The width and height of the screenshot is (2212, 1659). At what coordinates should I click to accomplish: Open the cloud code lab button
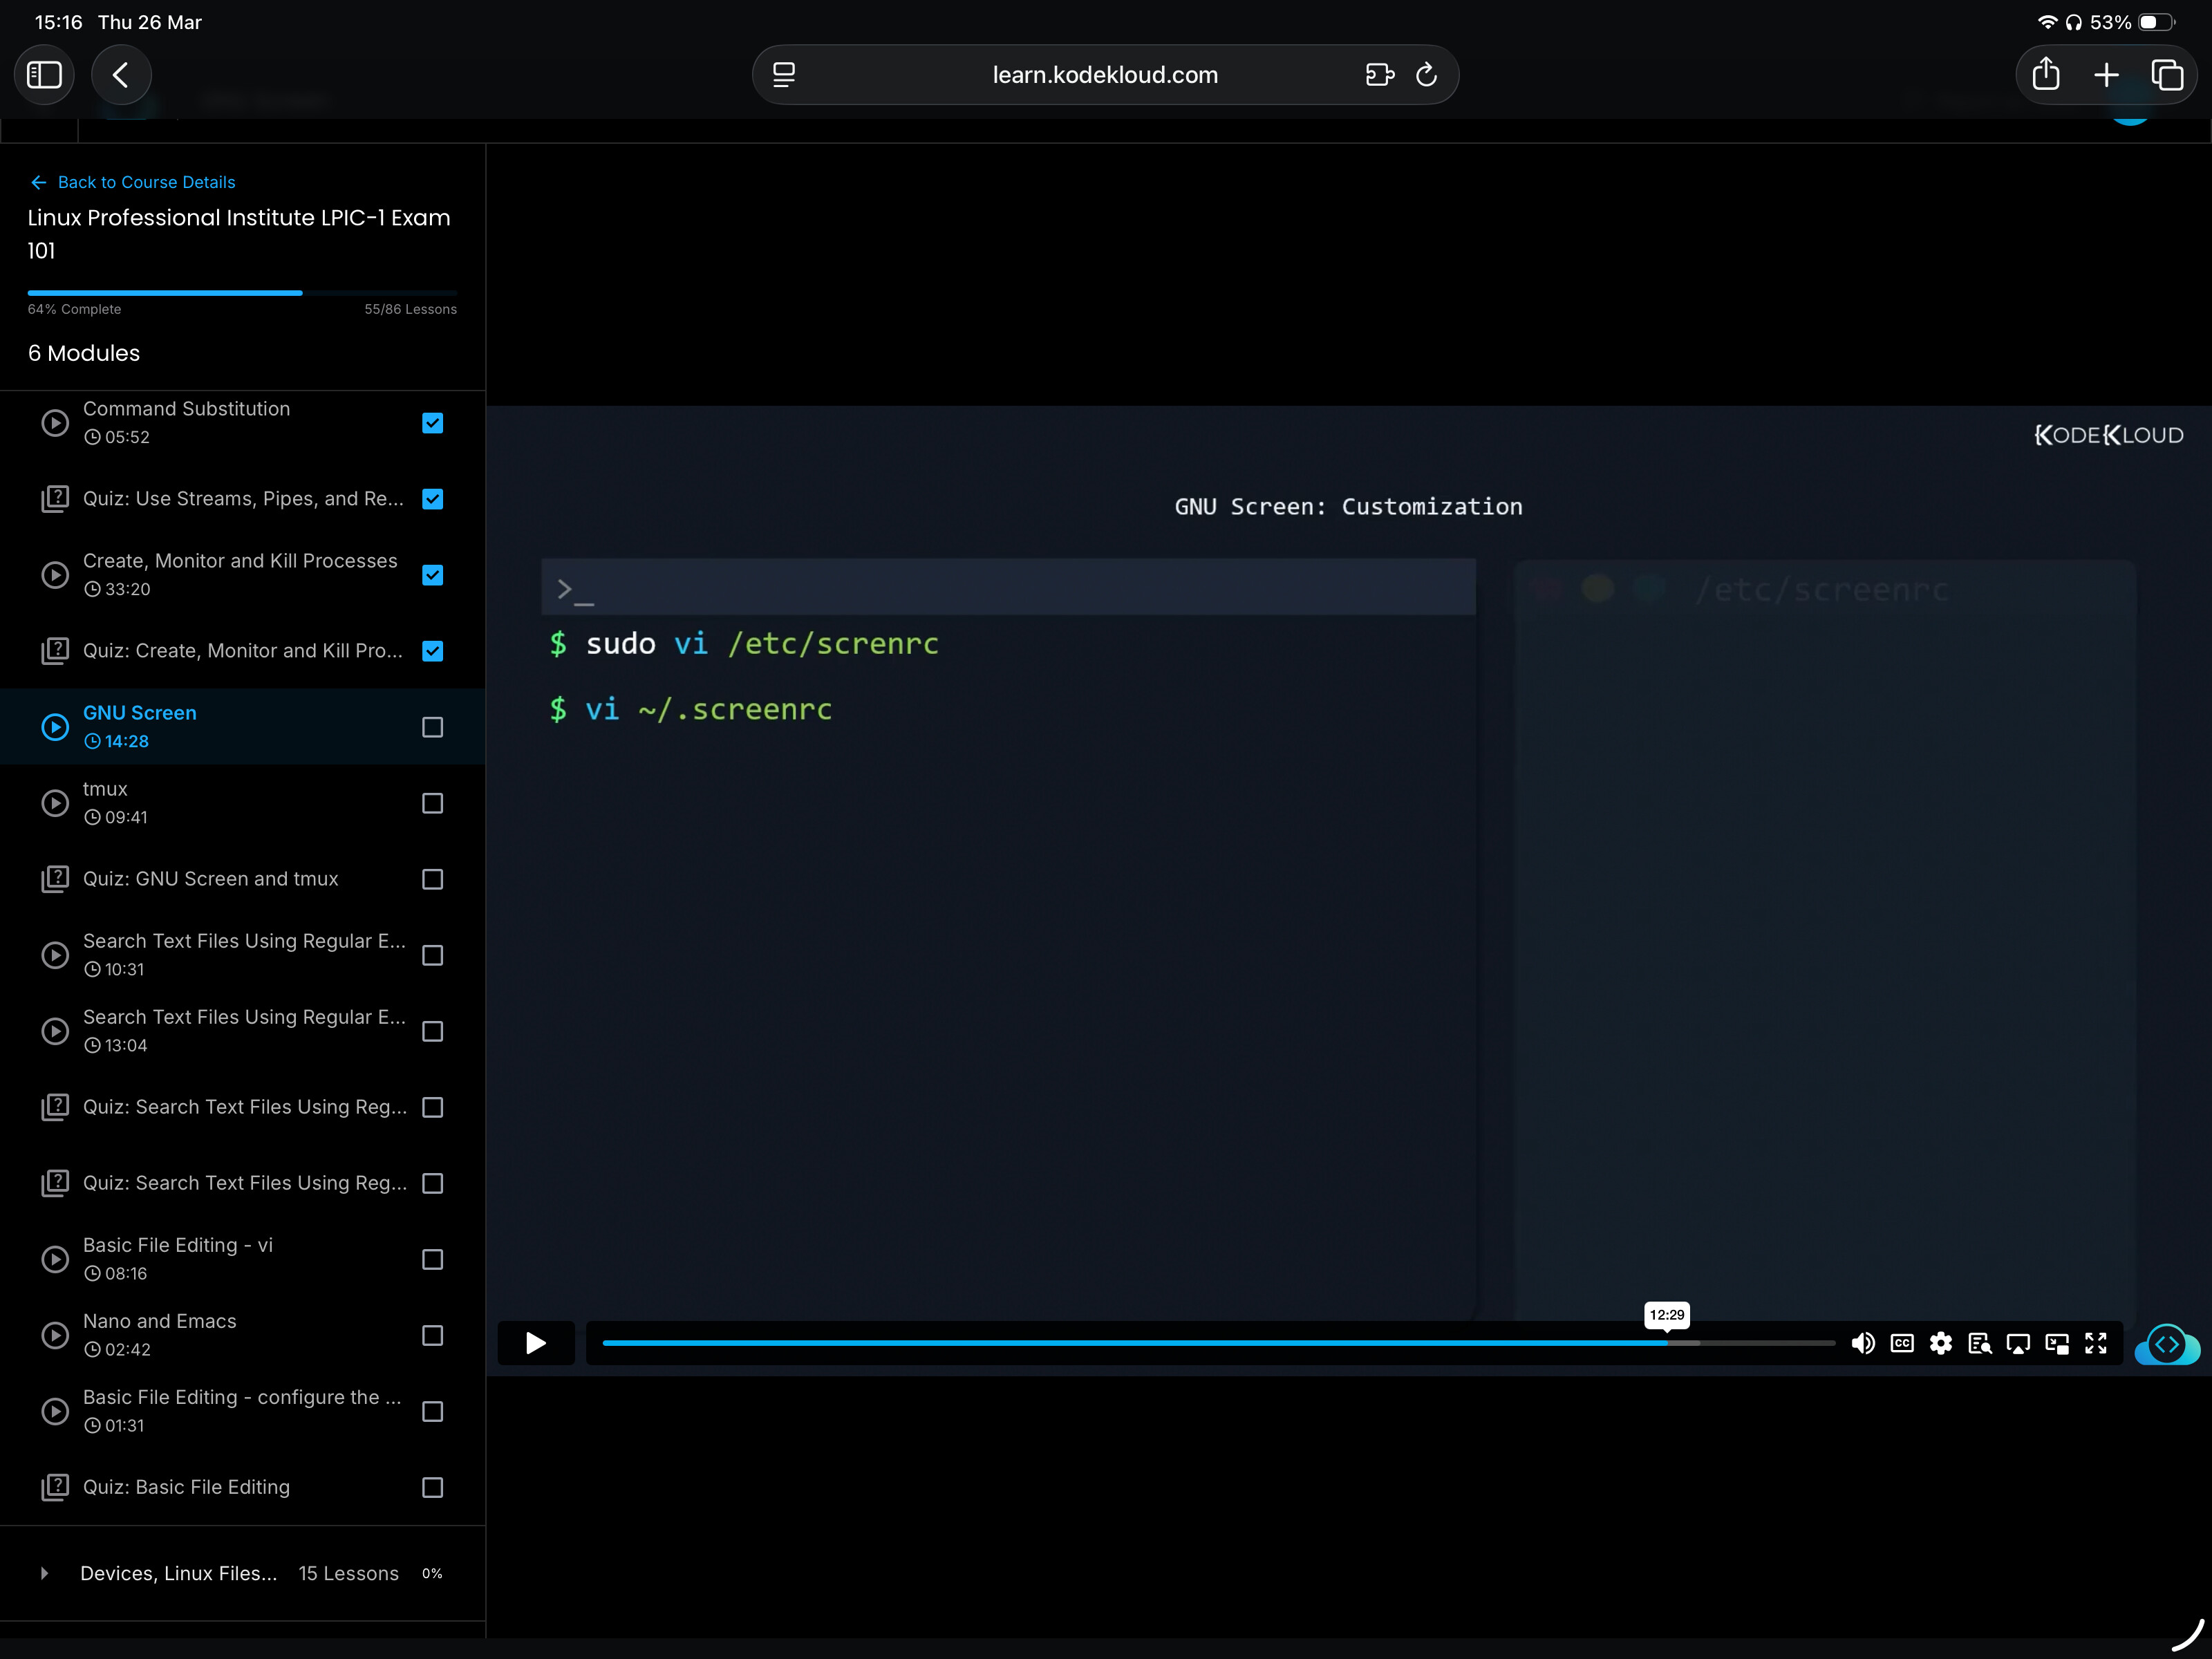point(2166,1344)
